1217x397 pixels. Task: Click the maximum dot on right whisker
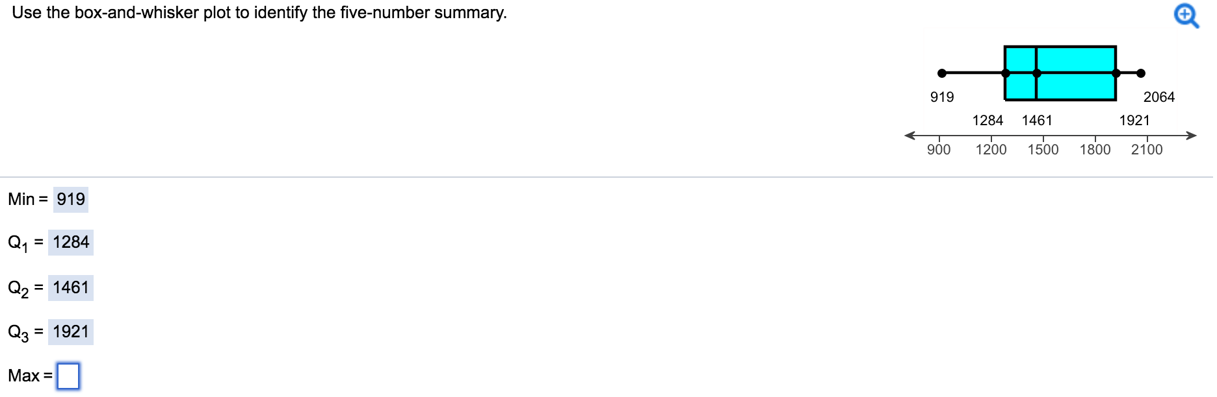pyautogui.click(x=1140, y=73)
